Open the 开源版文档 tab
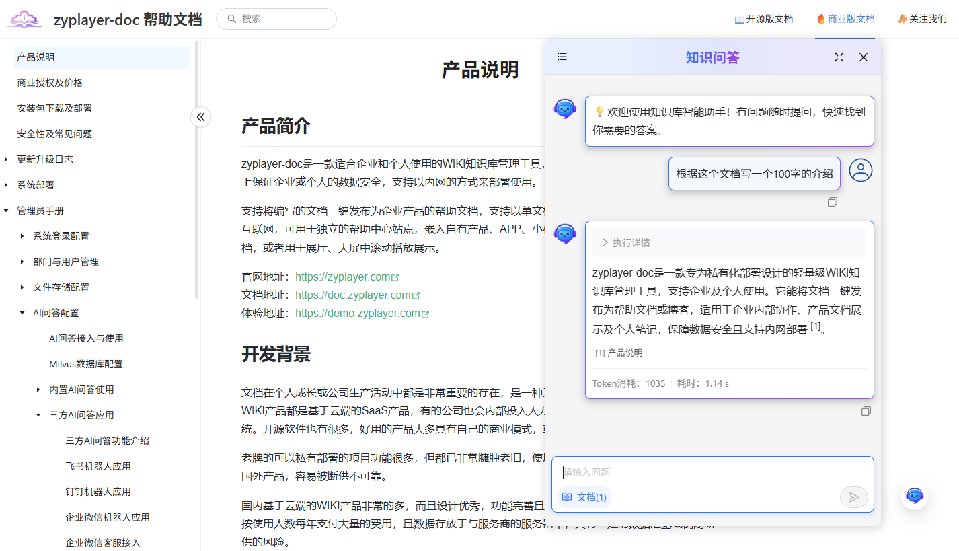The width and height of the screenshot is (959, 551). (764, 19)
